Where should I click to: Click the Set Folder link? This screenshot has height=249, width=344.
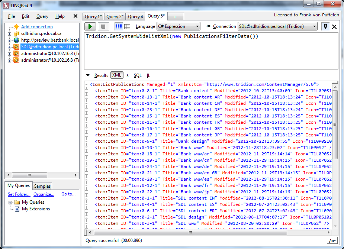[19, 194]
